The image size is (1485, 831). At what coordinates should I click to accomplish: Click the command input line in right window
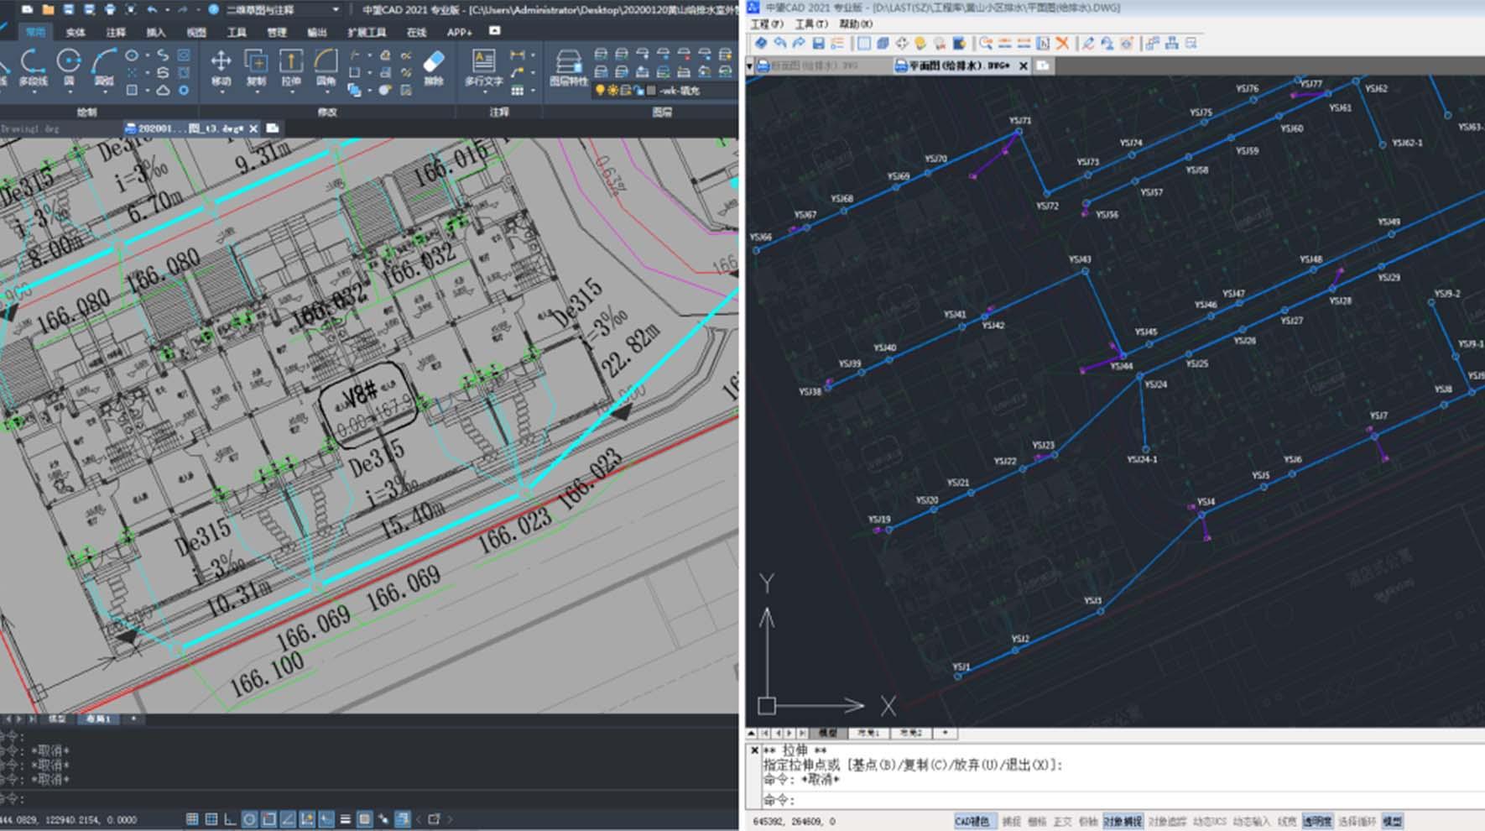(x=1123, y=800)
